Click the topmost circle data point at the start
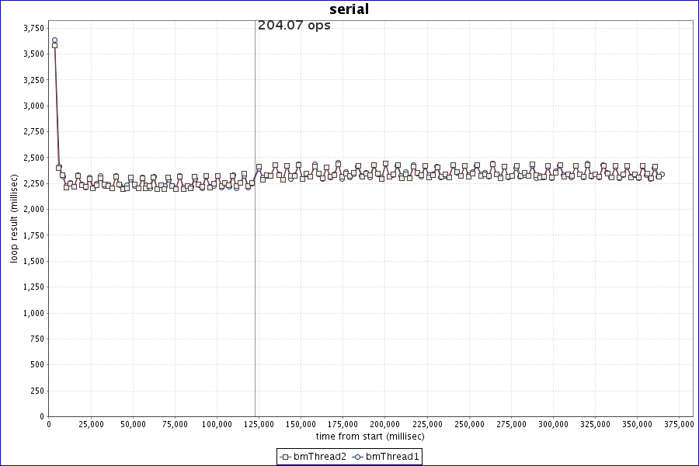 click(x=54, y=40)
